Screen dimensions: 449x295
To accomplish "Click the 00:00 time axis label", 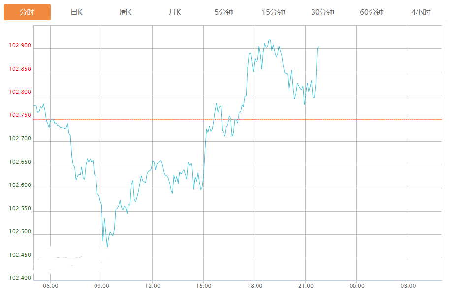I will click(x=357, y=286).
